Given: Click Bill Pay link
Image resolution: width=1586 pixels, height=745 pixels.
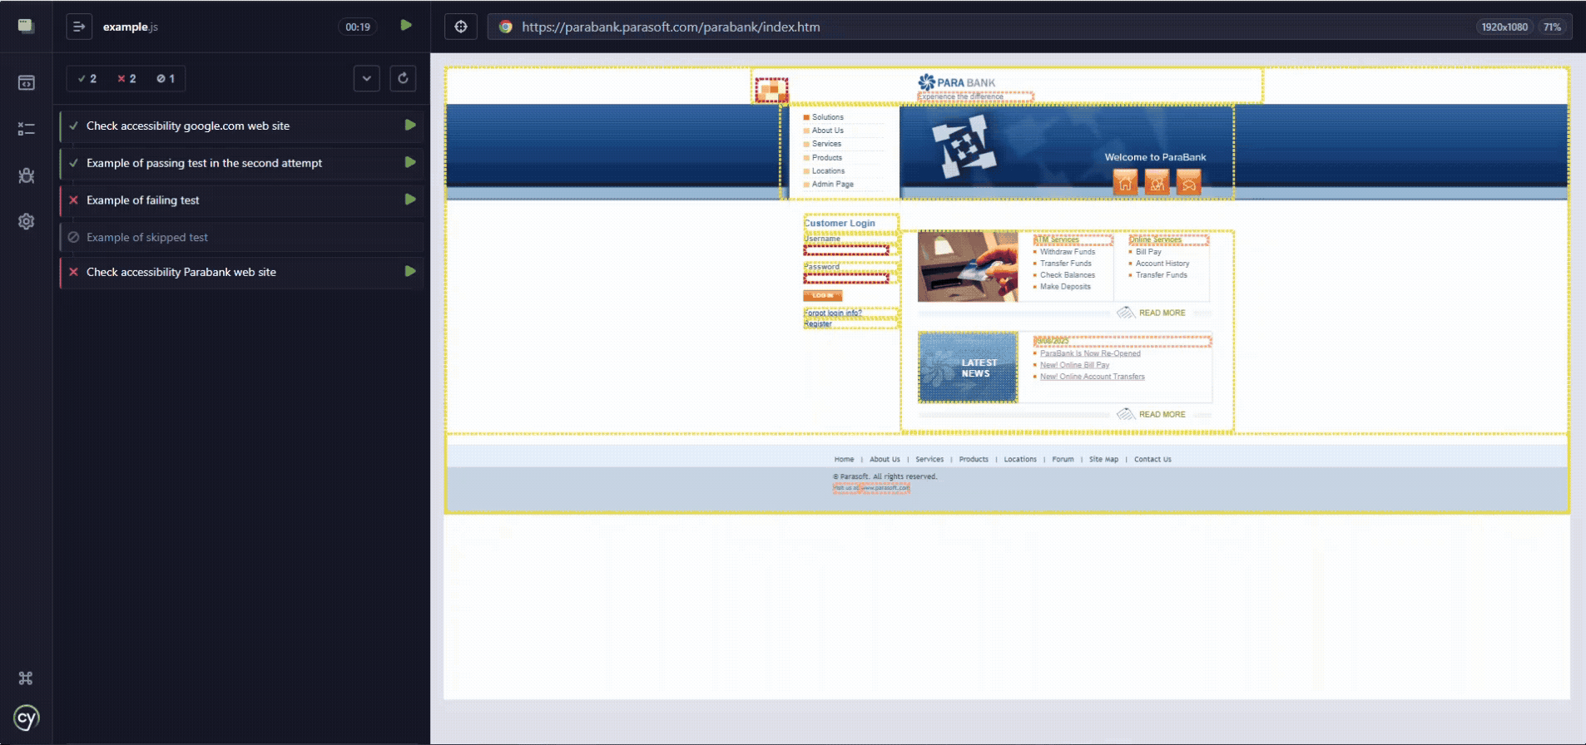Looking at the screenshot, I should point(1148,252).
